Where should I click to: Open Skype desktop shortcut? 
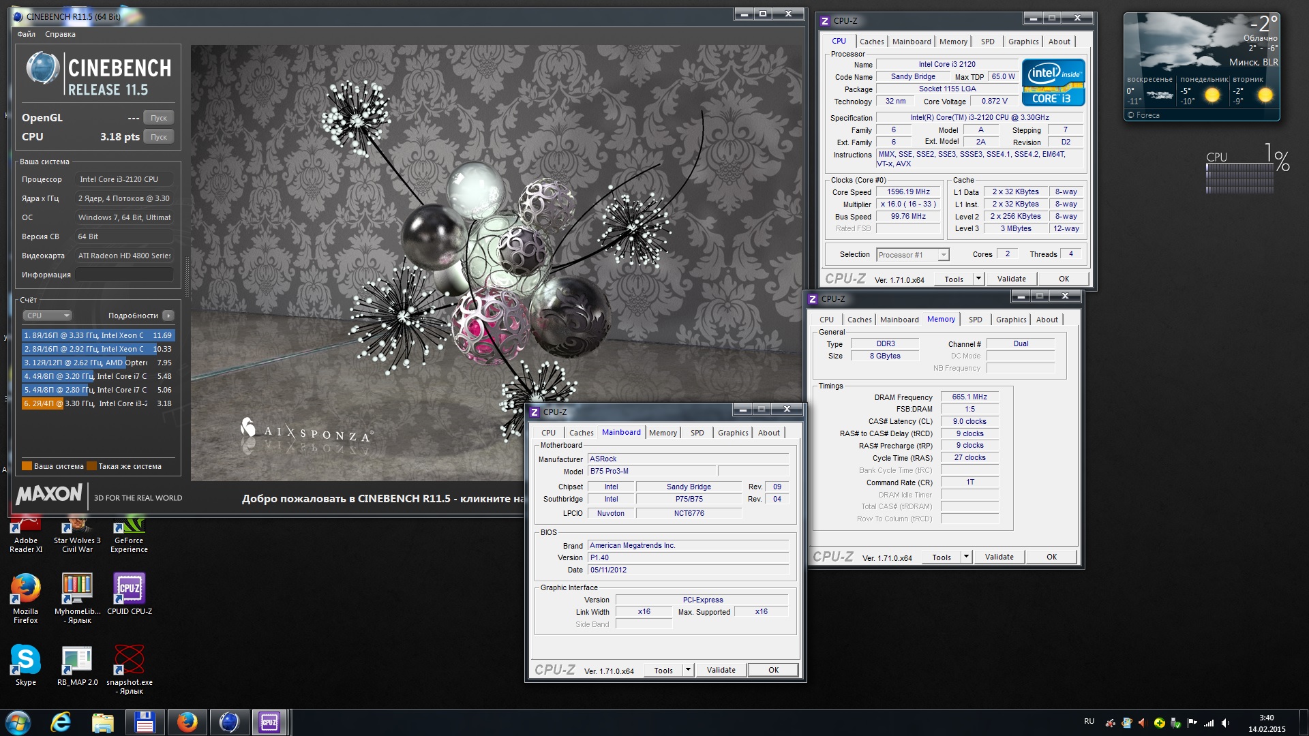(x=26, y=665)
